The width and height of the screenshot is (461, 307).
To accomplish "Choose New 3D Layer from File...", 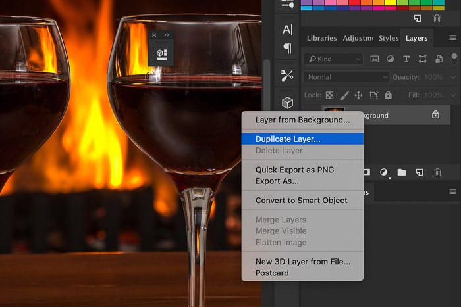I will (x=302, y=262).
